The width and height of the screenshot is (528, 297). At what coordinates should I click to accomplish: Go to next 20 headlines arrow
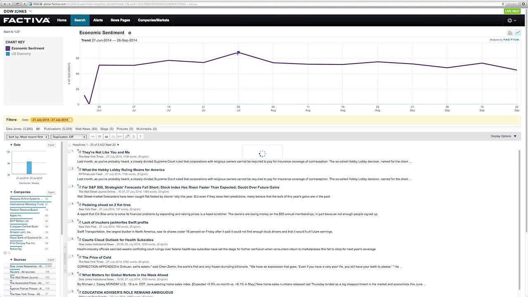pos(118,145)
